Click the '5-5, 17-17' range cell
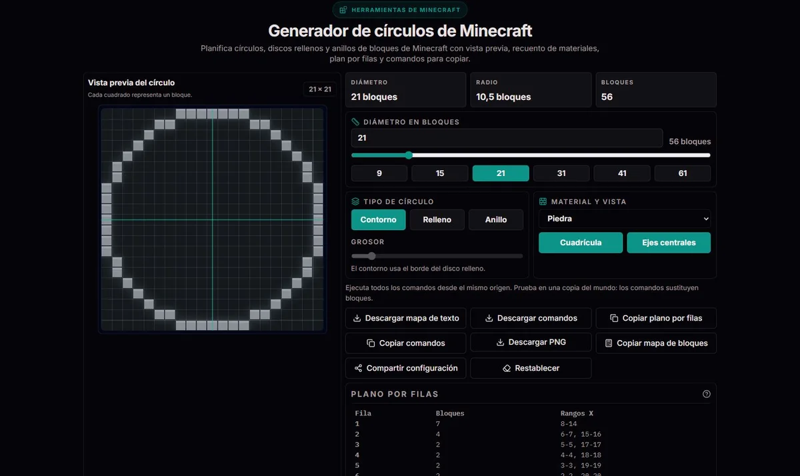Screen dimensions: 800x476 pos(581,445)
